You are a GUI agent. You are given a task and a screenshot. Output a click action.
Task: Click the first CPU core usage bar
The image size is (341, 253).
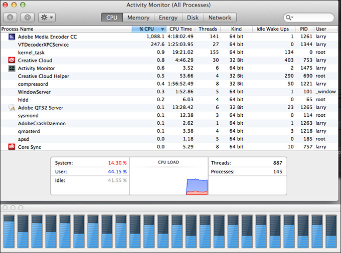coord(9,231)
